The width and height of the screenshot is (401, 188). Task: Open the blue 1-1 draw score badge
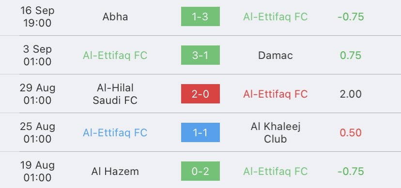click(x=200, y=132)
